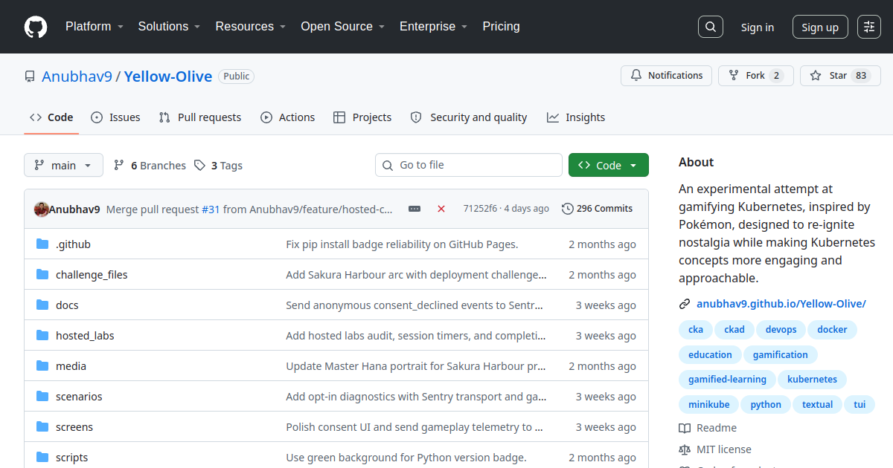The height and width of the screenshot is (468, 893).
Task: Switch to the Issues tab
Action: click(x=115, y=117)
